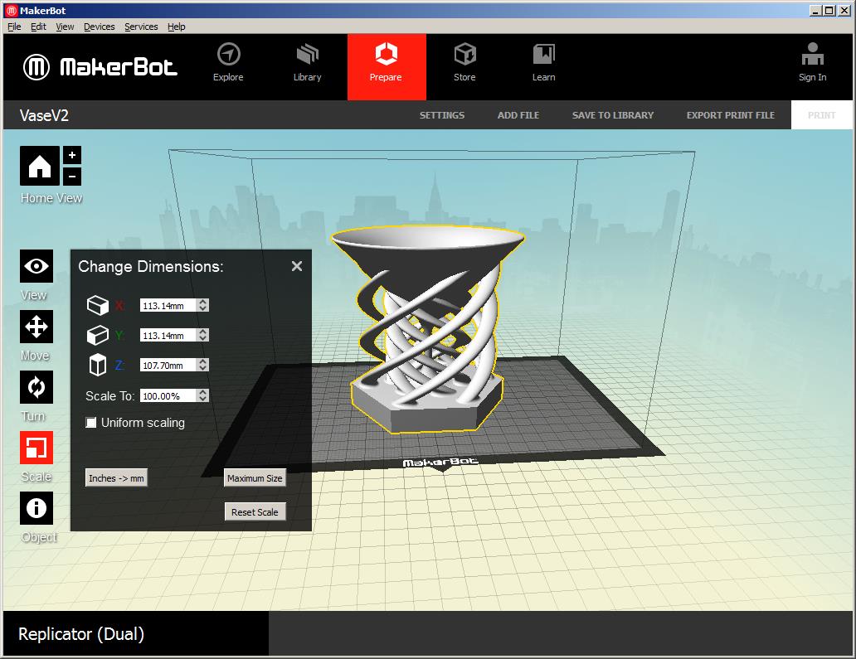
Task: Open the Services menu
Action: coord(141,27)
